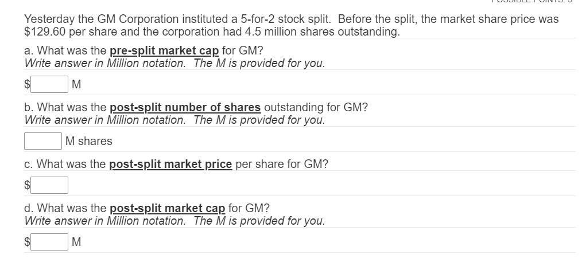Click the dollar sign before part c's field
The width and height of the screenshot is (582, 266).
26,185
